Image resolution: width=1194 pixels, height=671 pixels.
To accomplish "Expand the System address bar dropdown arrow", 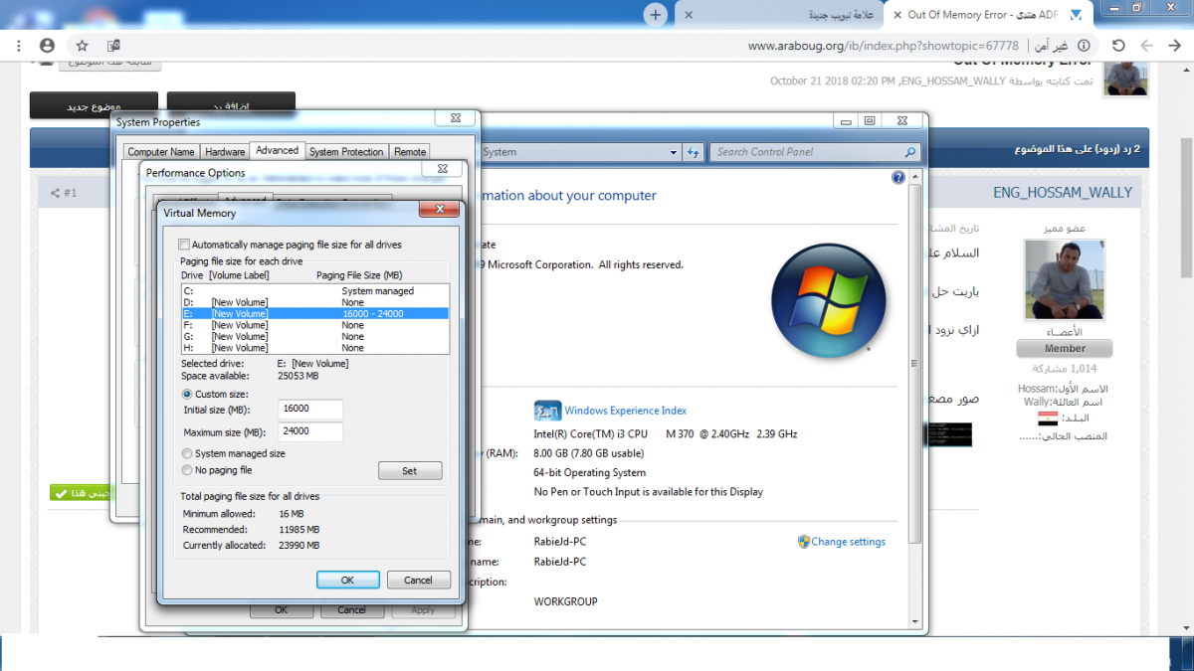I will pyautogui.click(x=674, y=152).
